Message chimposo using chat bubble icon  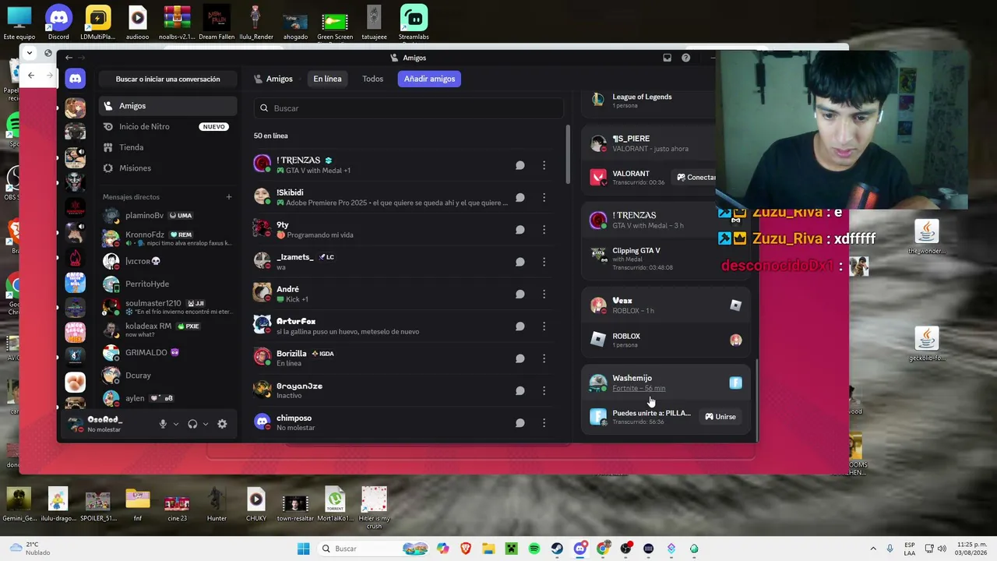520,423
